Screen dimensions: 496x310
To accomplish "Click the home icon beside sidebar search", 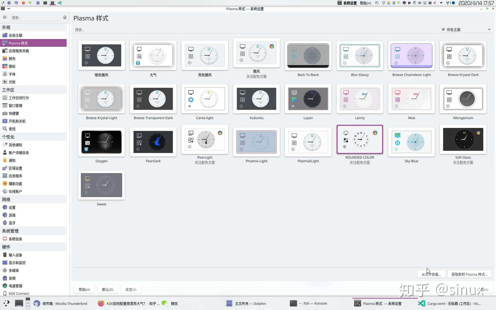I will click(65, 17).
